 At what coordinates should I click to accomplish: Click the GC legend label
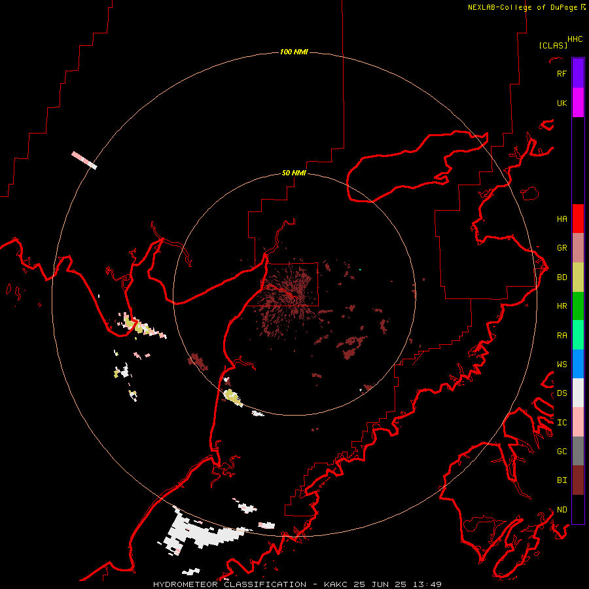562,451
